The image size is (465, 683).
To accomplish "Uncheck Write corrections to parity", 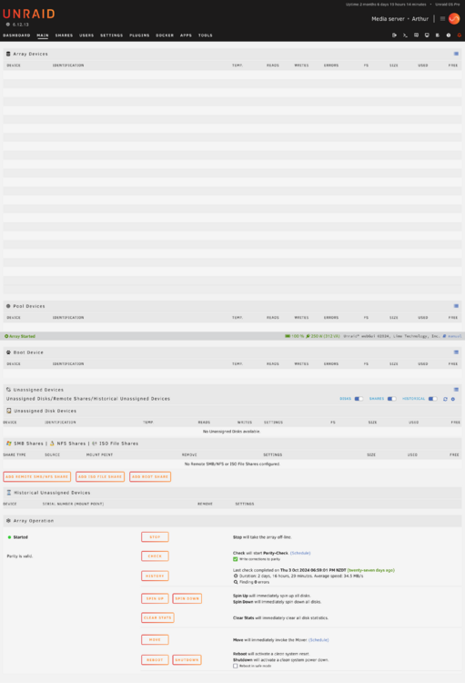I will [235, 559].
